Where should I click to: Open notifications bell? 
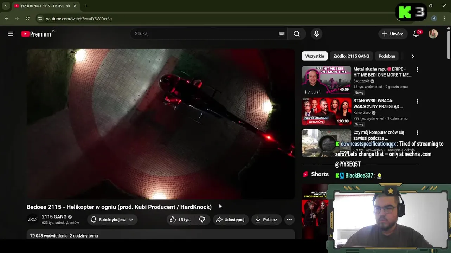pos(416,34)
